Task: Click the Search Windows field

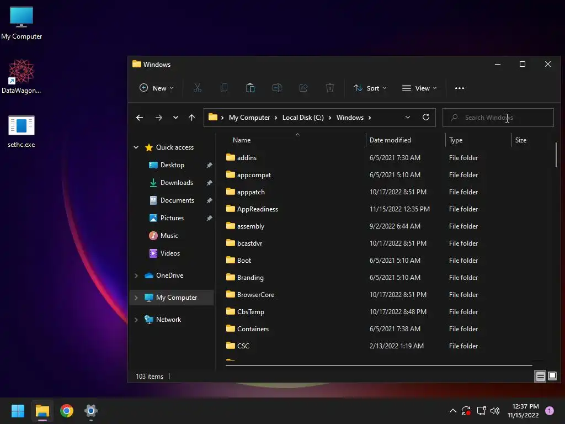Action: coord(498,118)
